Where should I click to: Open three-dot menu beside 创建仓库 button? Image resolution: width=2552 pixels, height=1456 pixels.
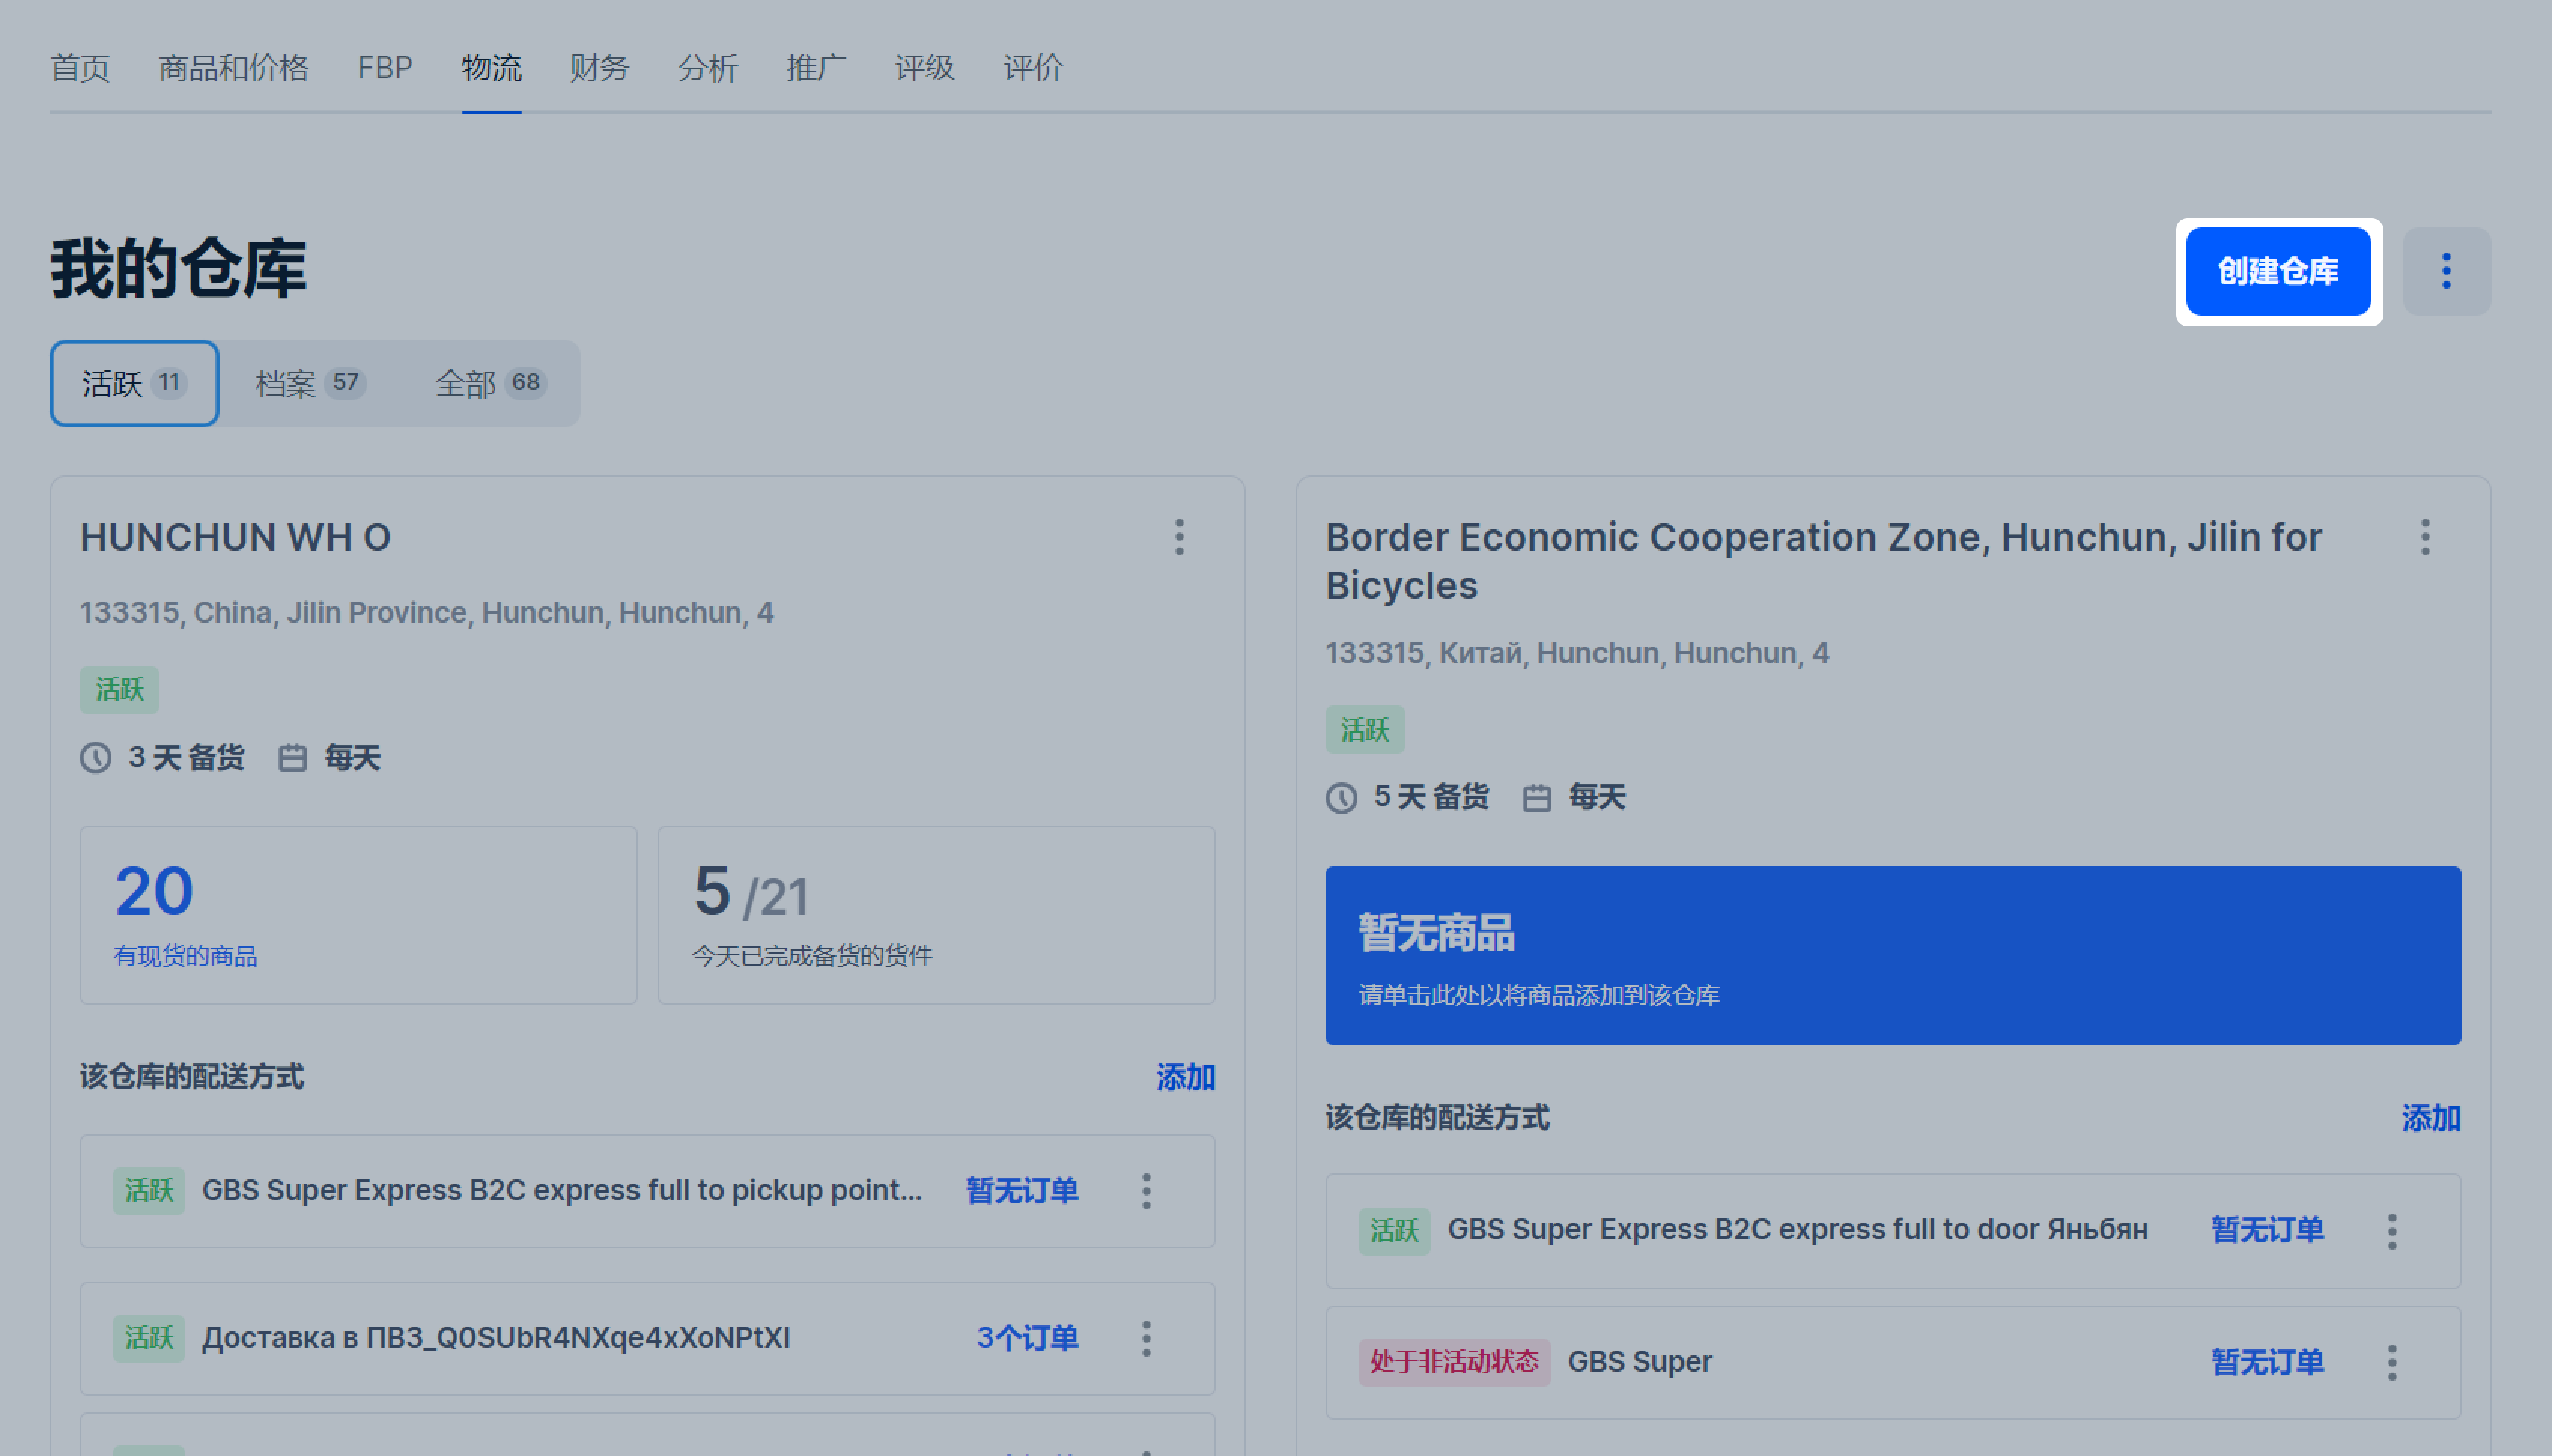point(2446,271)
